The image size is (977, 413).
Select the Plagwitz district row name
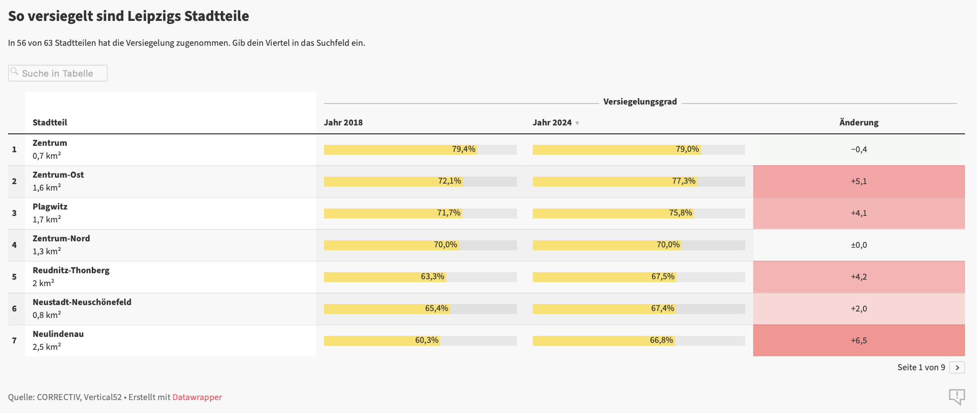pos(50,206)
